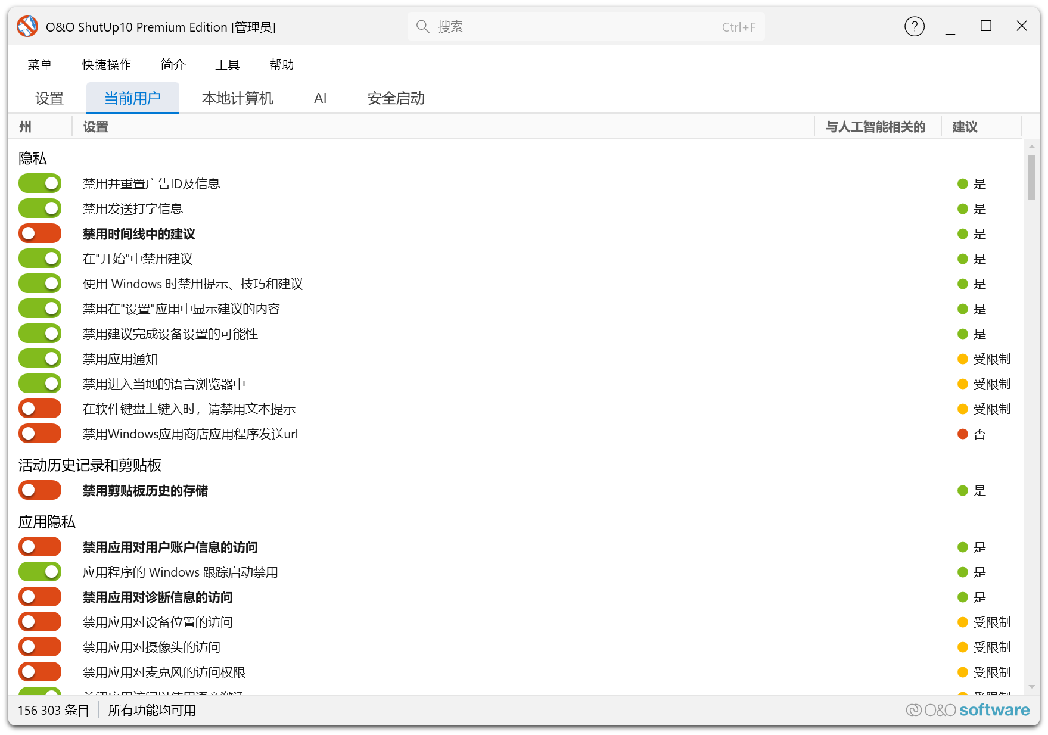Open the 简介 menu
Screen dimensions: 1048x735
click(173, 64)
